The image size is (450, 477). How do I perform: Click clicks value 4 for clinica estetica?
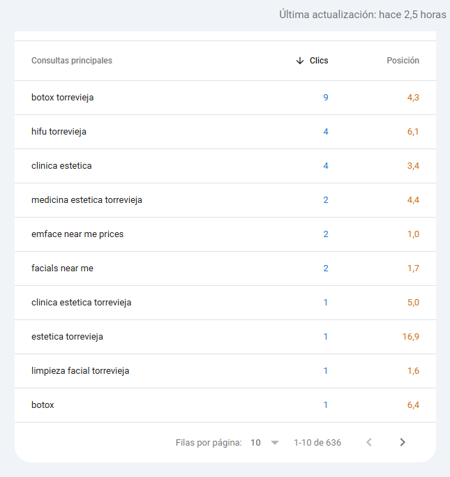point(326,166)
